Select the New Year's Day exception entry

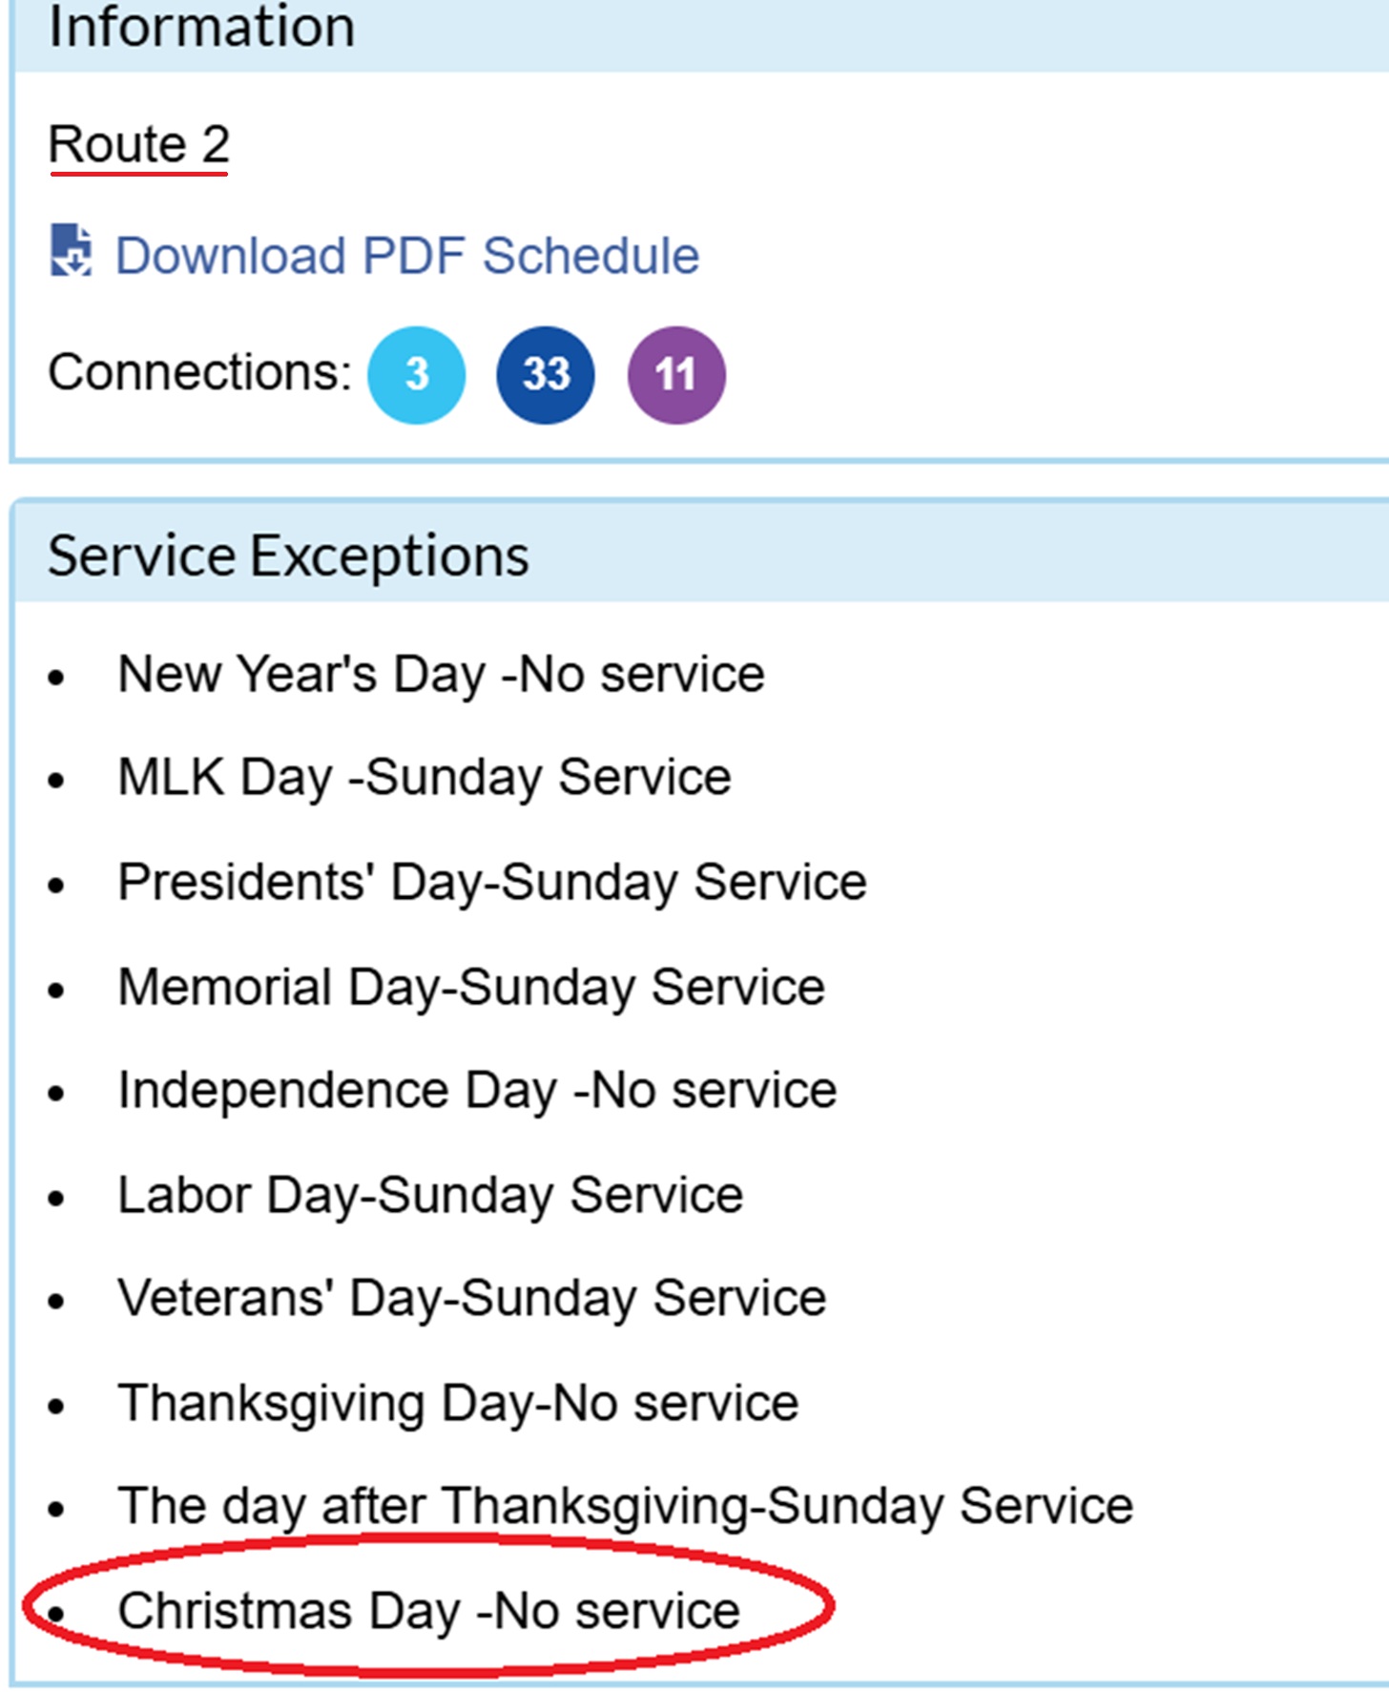[x=441, y=675]
